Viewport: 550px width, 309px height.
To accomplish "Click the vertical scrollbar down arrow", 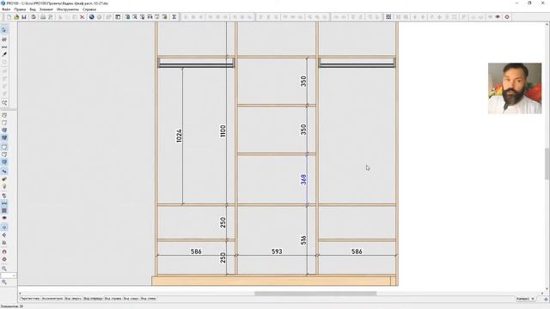I will click(x=547, y=288).
